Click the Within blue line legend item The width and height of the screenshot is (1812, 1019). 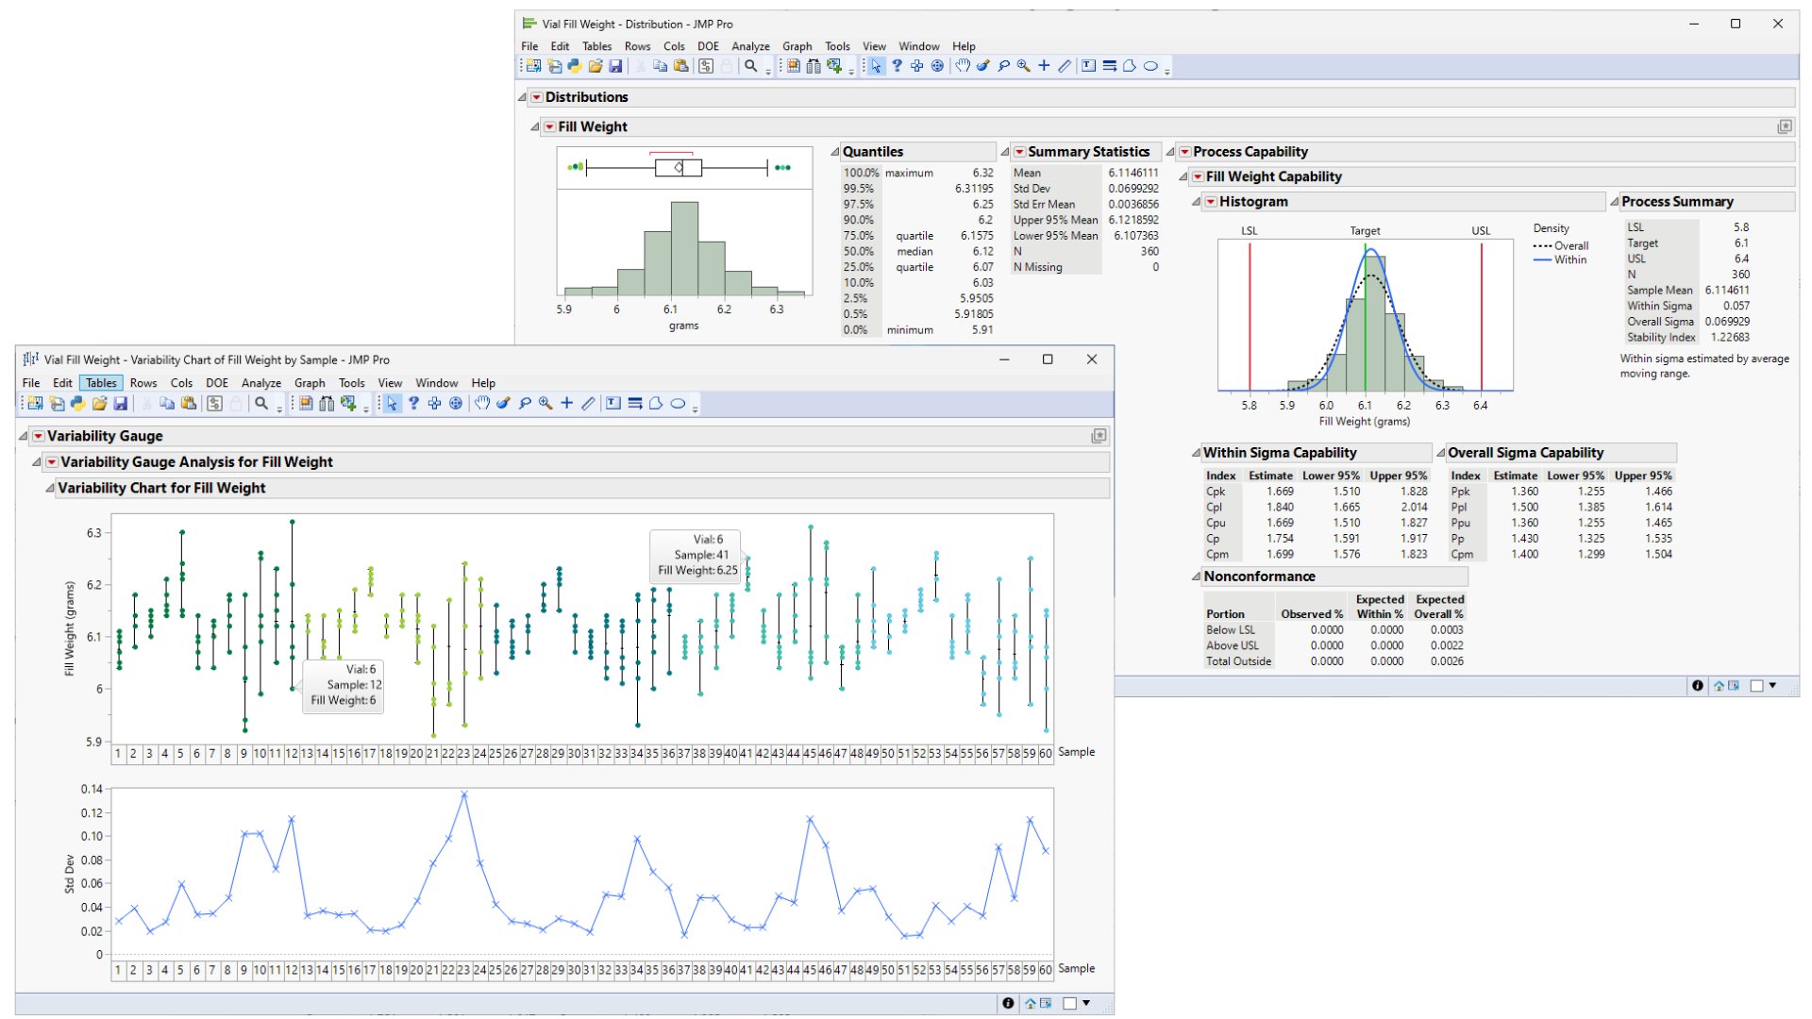click(x=1560, y=259)
